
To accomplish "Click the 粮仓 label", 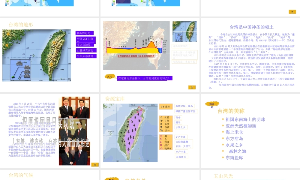I will coord(178,117).
